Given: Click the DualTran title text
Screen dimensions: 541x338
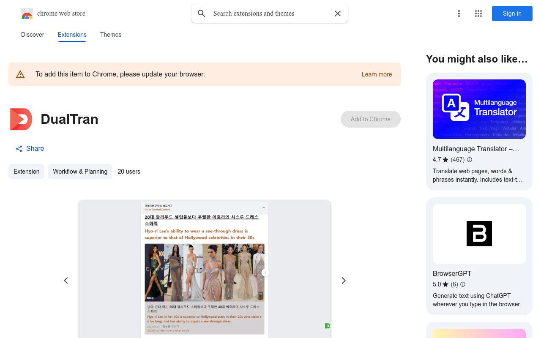Looking at the screenshot, I should coord(69,119).
